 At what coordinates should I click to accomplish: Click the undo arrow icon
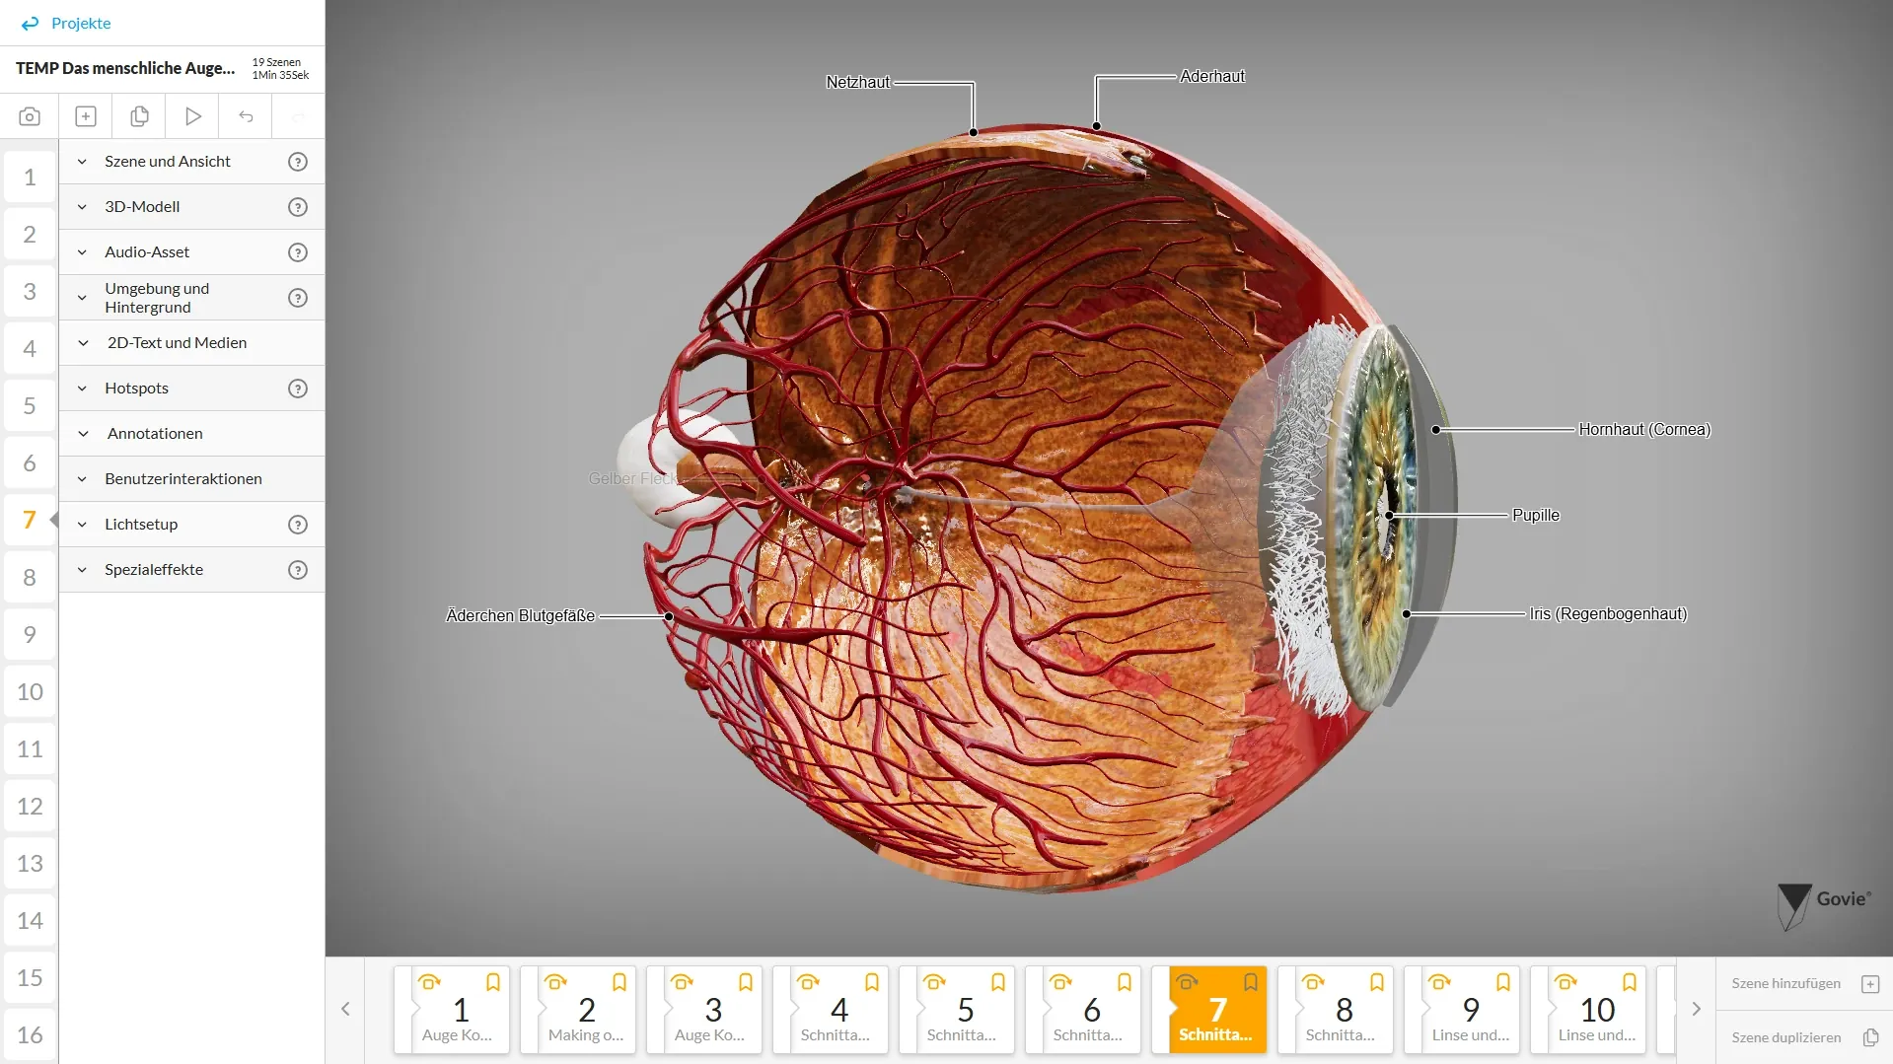coord(246,116)
